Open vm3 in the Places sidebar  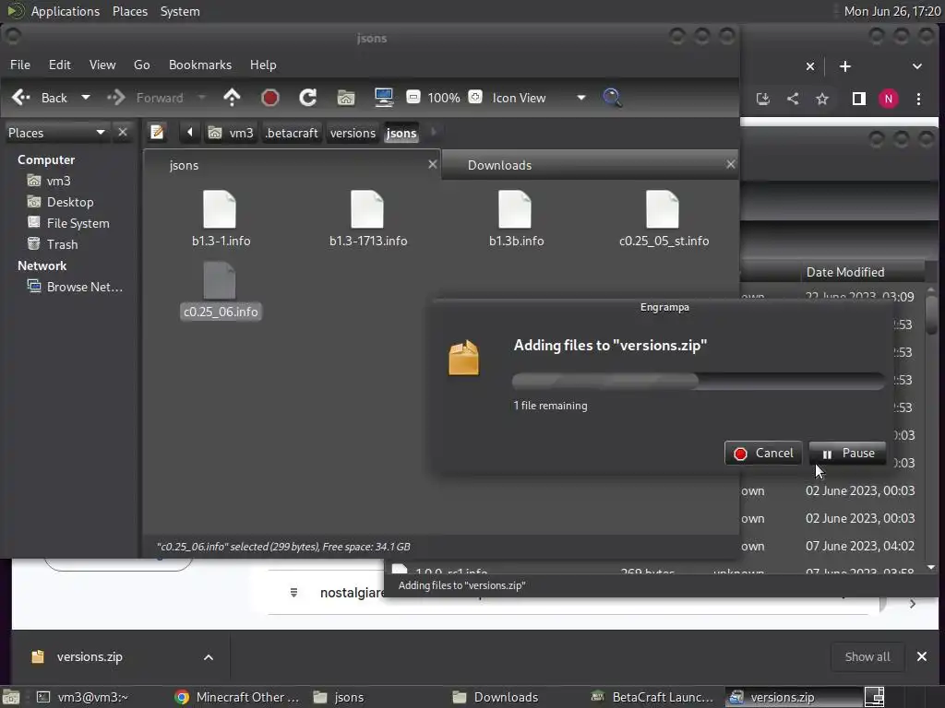[x=58, y=181]
